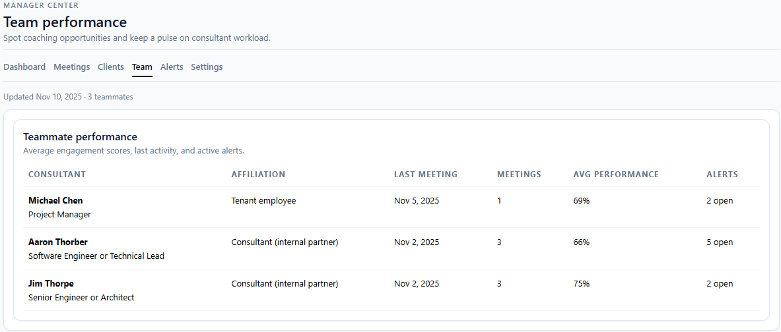Click Jim Thorpe's 75% performance score
This screenshot has width=781, height=332.
[x=582, y=284]
